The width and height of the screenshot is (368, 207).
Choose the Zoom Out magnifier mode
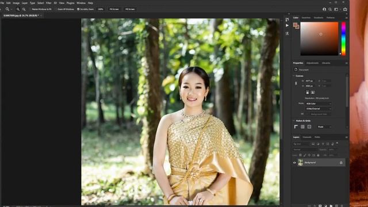24,9
